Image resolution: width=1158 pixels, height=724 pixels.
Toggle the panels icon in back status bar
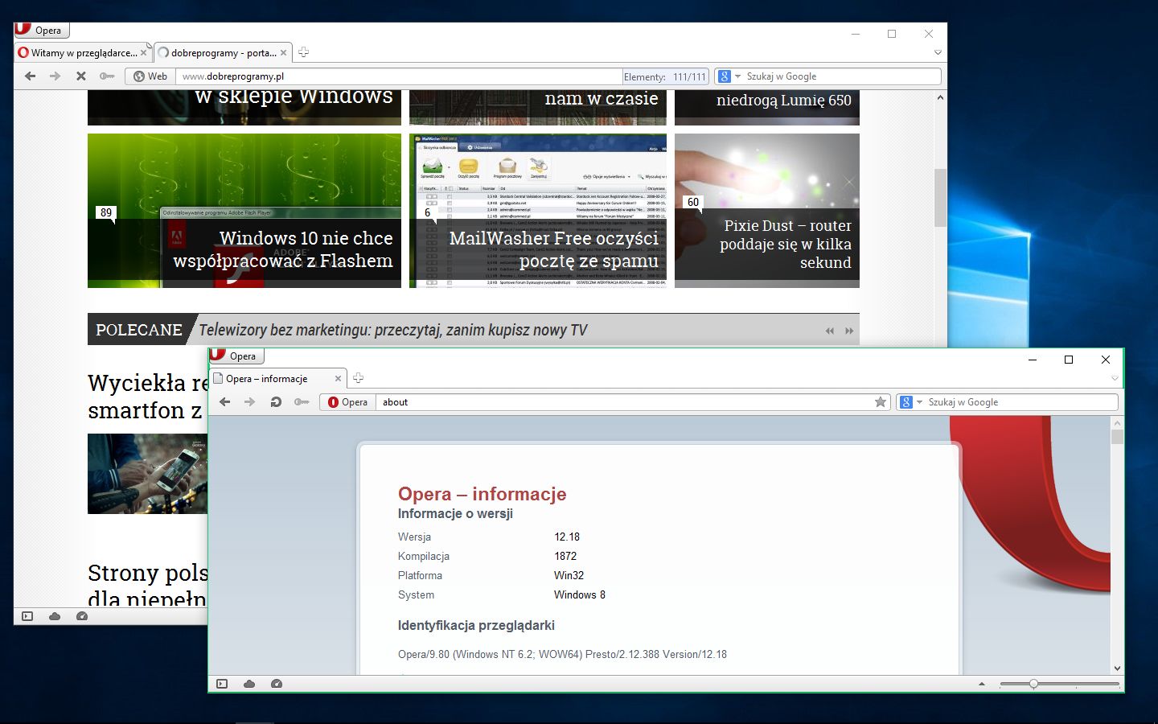[x=27, y=616]
